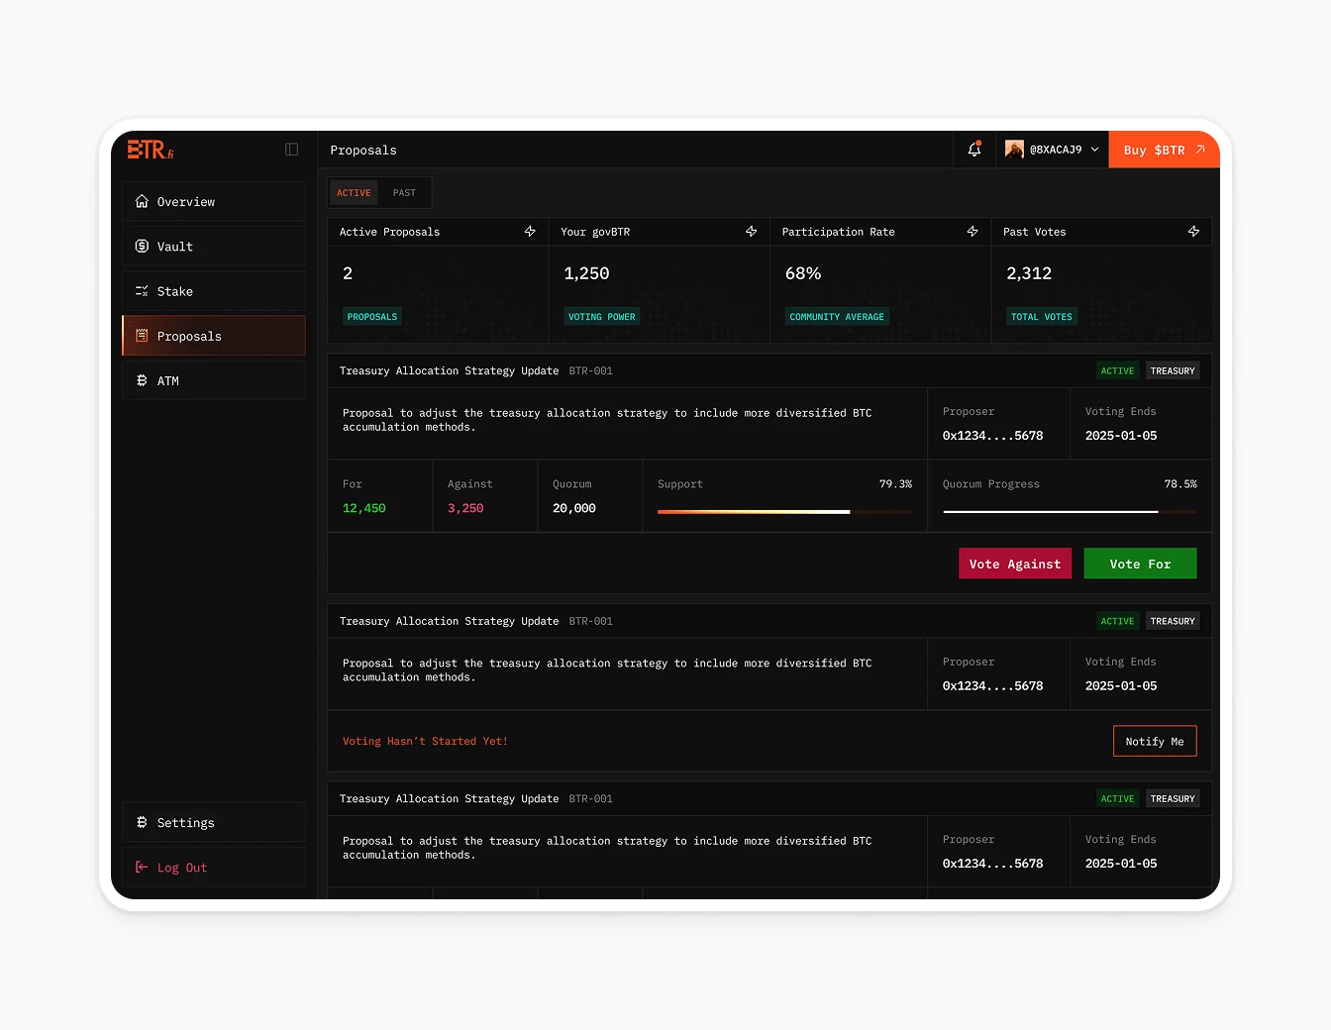Click the BTR.fi logo
This screenshot has width=1331, height=1030.
pos(151,150)
